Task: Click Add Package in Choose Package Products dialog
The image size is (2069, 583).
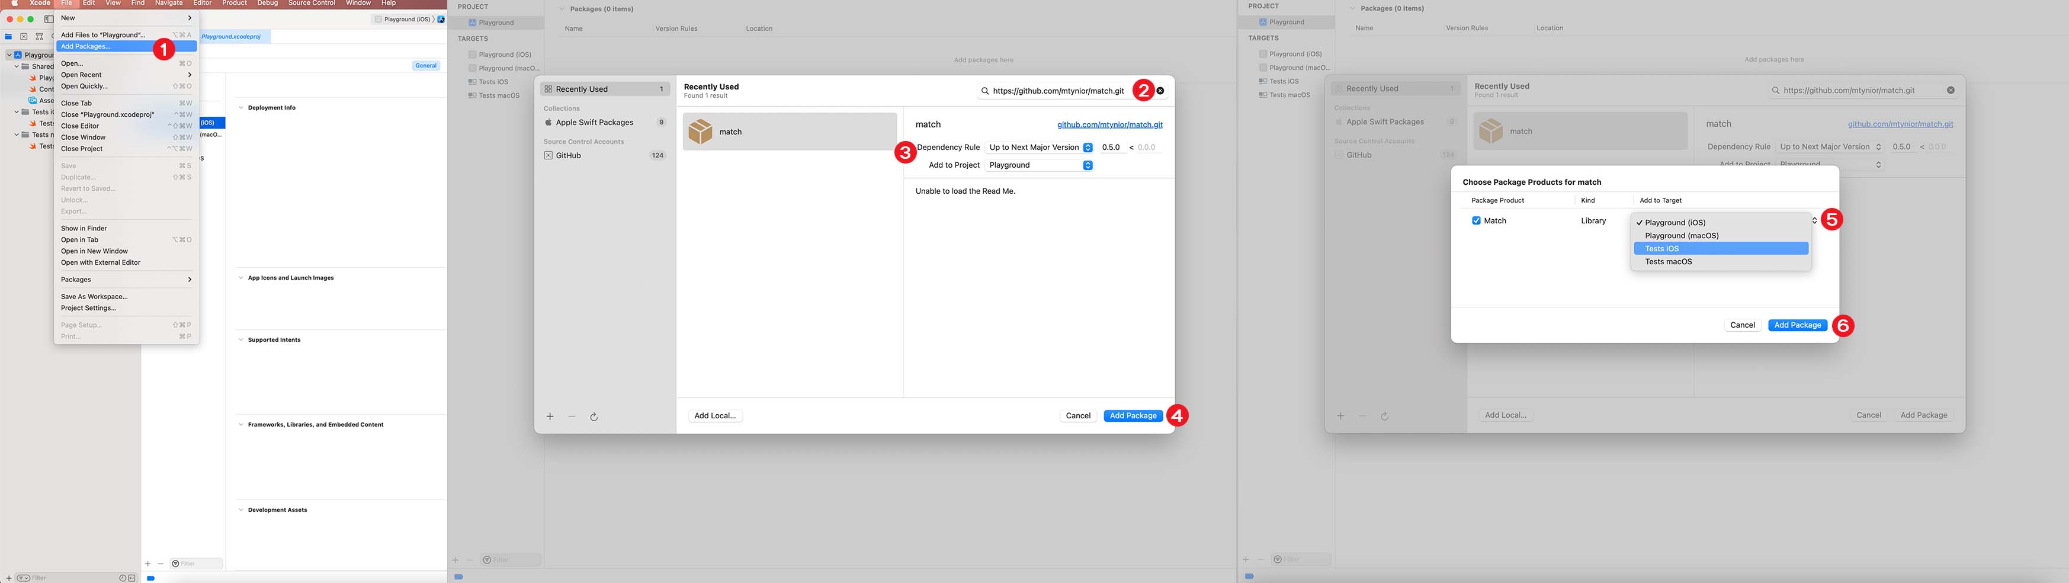Action: [1798, 325]
